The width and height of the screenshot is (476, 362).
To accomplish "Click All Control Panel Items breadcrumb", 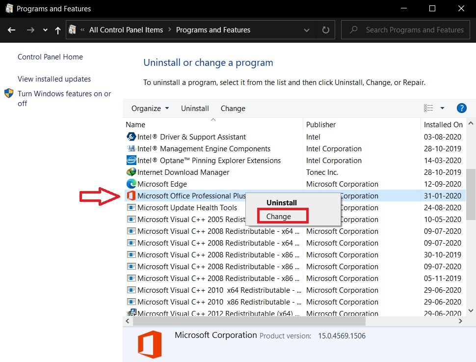I will click(126, 30).
